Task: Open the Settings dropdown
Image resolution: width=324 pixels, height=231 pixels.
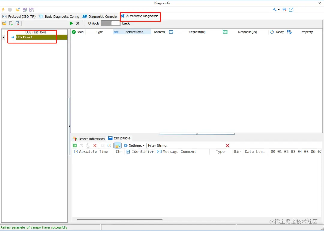Action: [134, 146]
